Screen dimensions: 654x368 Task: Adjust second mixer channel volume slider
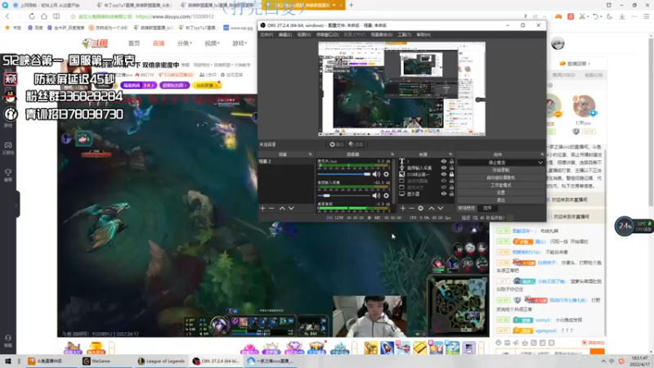pos(343,195)
